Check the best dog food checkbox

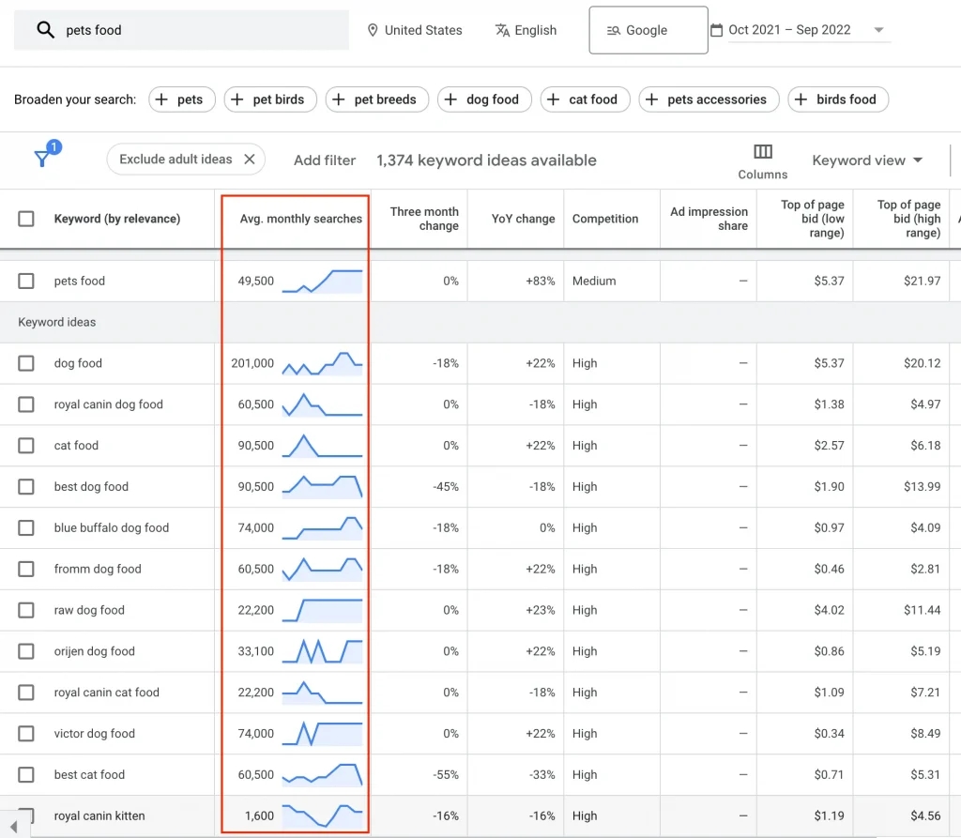coord(25,486)
